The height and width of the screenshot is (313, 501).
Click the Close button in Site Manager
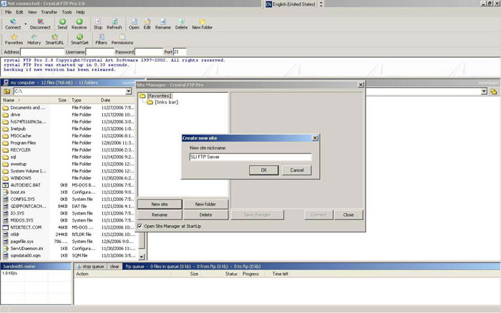tap(349, 214)
